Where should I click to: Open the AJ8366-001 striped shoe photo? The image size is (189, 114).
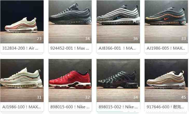coord(118,22)
